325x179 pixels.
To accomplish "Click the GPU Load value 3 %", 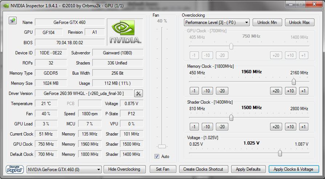I will pos(46,124).
